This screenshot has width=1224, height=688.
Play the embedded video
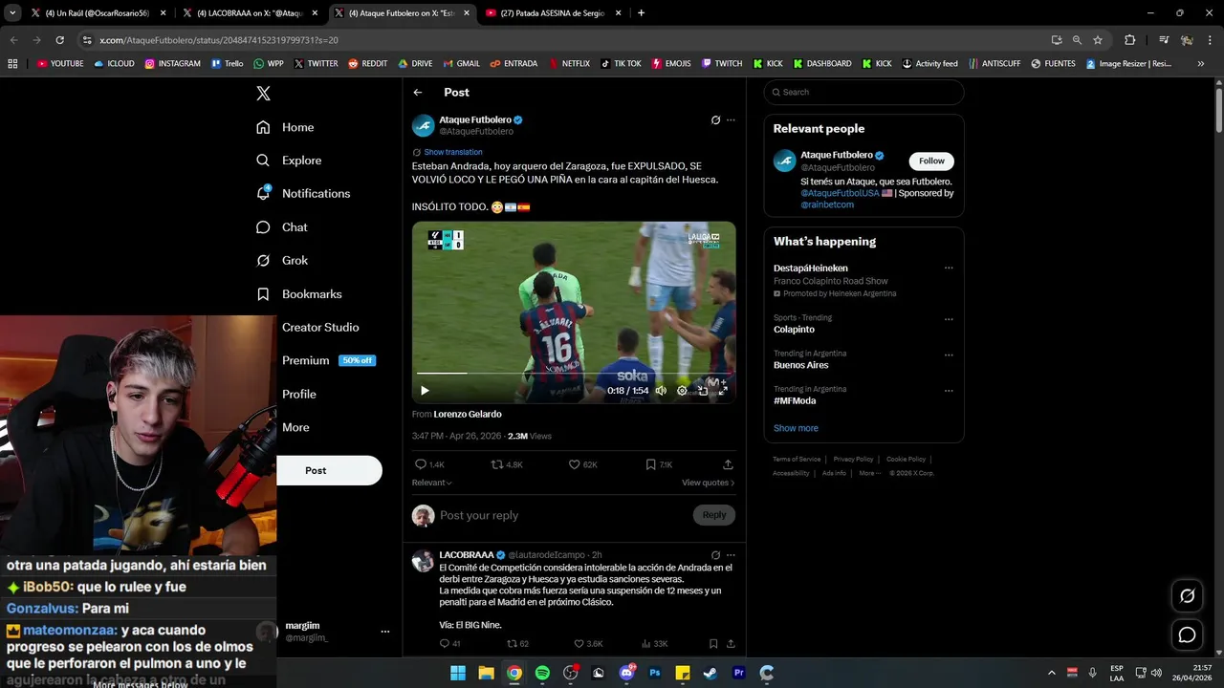click(x=425, y=390)
